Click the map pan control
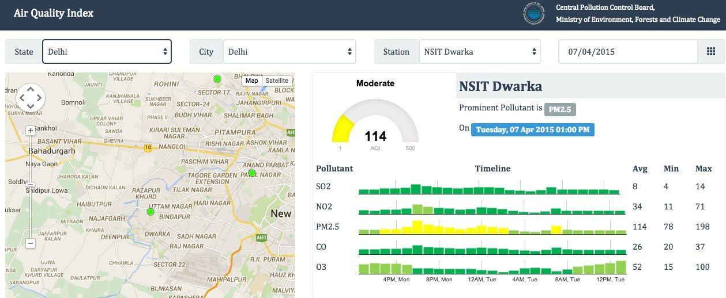The image size is (726, 298). pyautogui.click(x=31, y=97)
